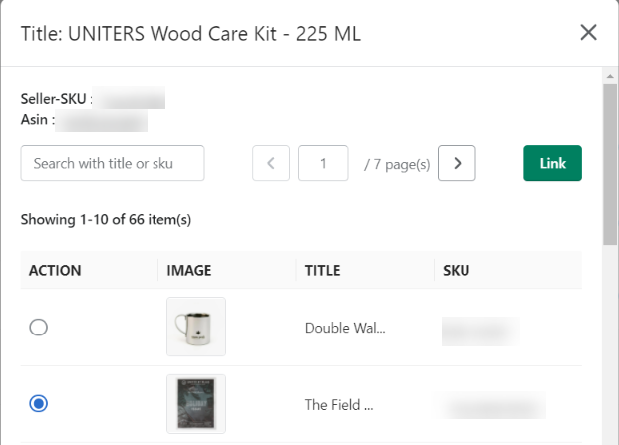Viewport: 619px width, 445px height.
Task: Select the radio button for The Field ... item
Action: 38,403
